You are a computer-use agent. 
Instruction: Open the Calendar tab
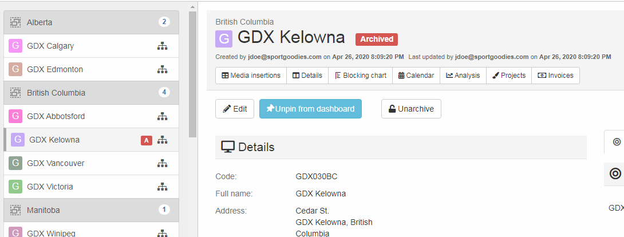coord(416,76)
